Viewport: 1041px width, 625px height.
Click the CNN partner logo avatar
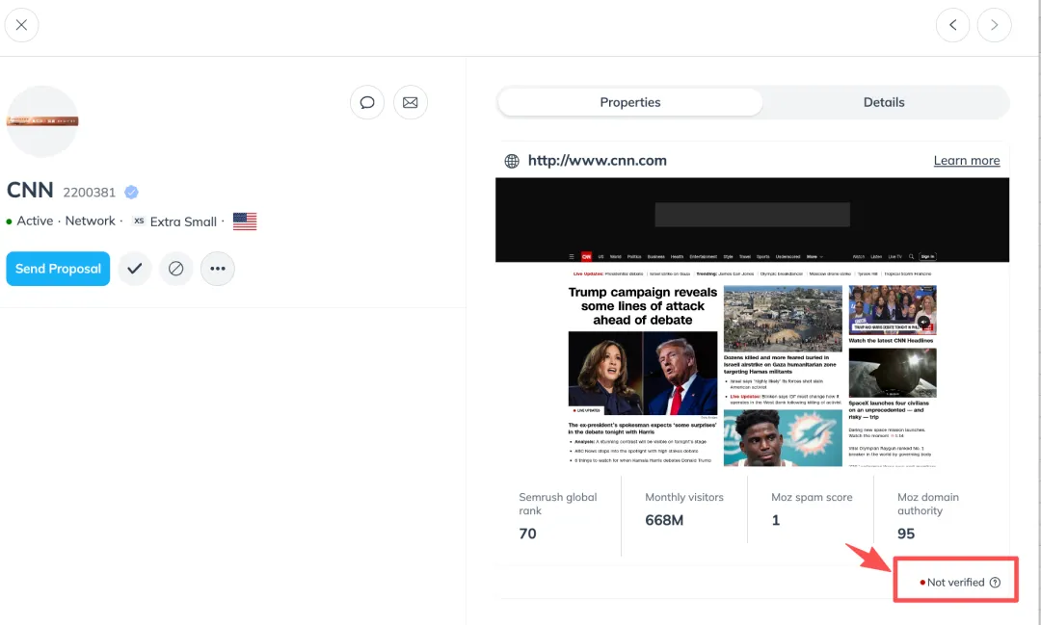click(x=42, y=121)
